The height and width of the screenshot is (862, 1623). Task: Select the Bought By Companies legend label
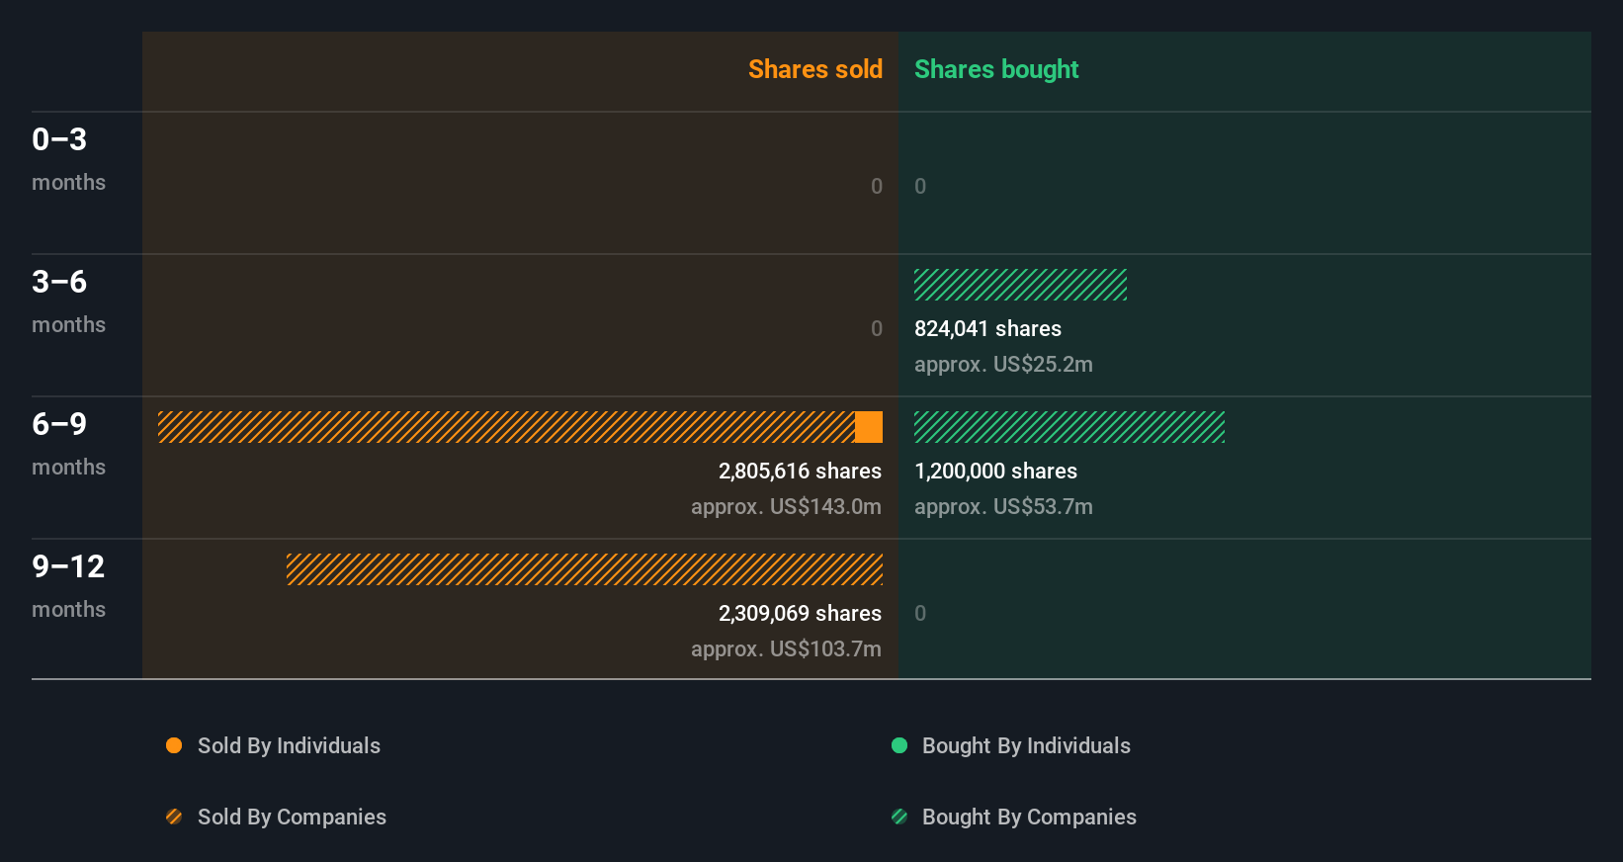click(x=1029, y=818)
